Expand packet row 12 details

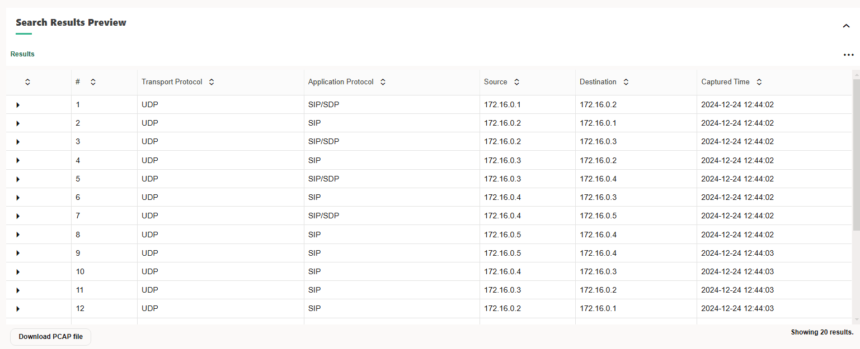(x=17, y=308)
